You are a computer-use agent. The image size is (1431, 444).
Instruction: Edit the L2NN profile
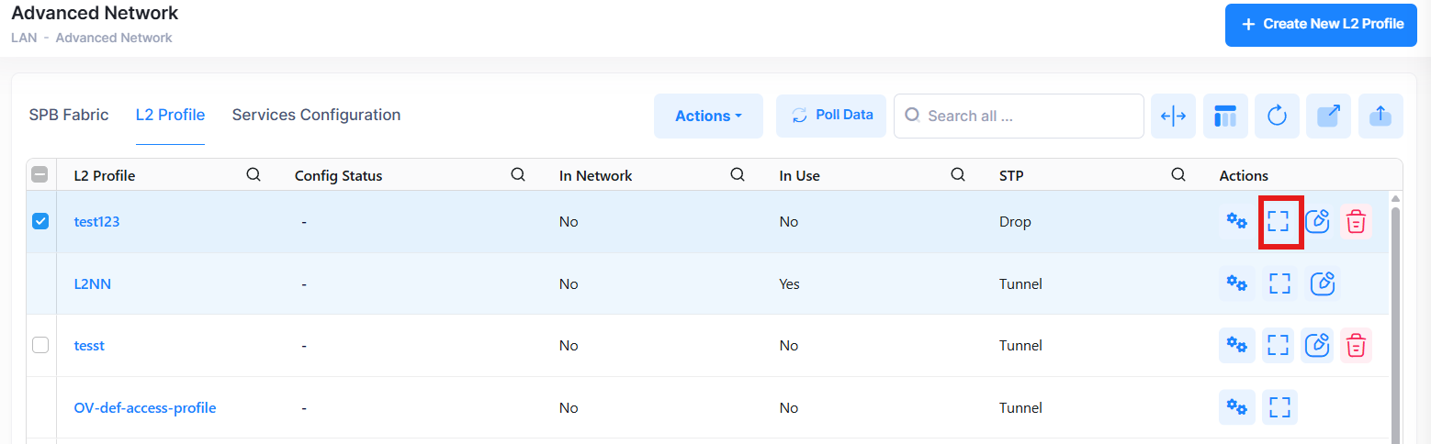(x=1321, y=284)
